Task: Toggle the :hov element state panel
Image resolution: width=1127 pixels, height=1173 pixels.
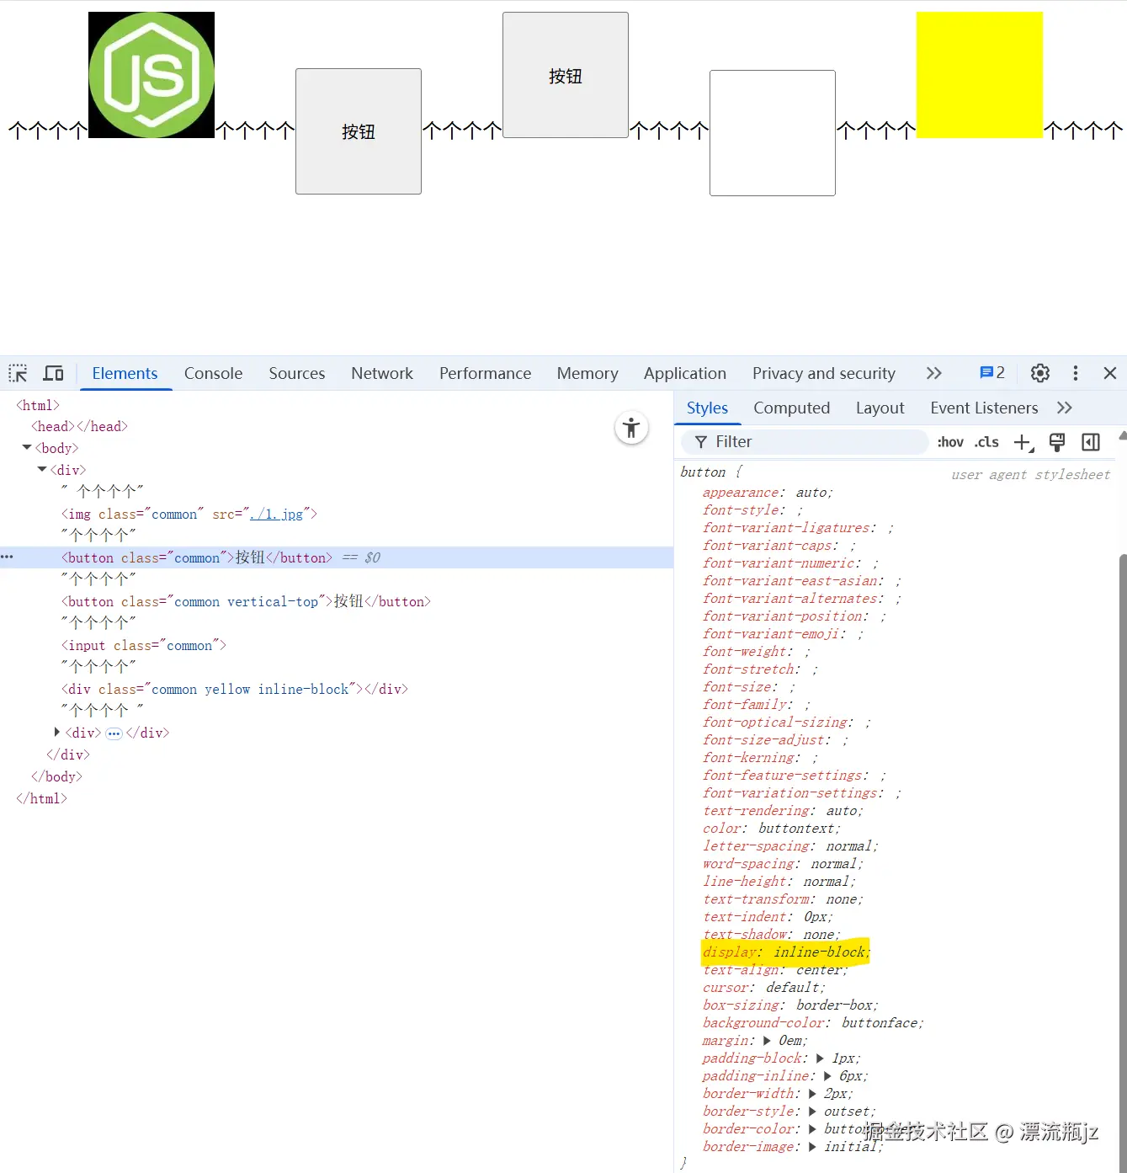Action: [x=950, y=442]
